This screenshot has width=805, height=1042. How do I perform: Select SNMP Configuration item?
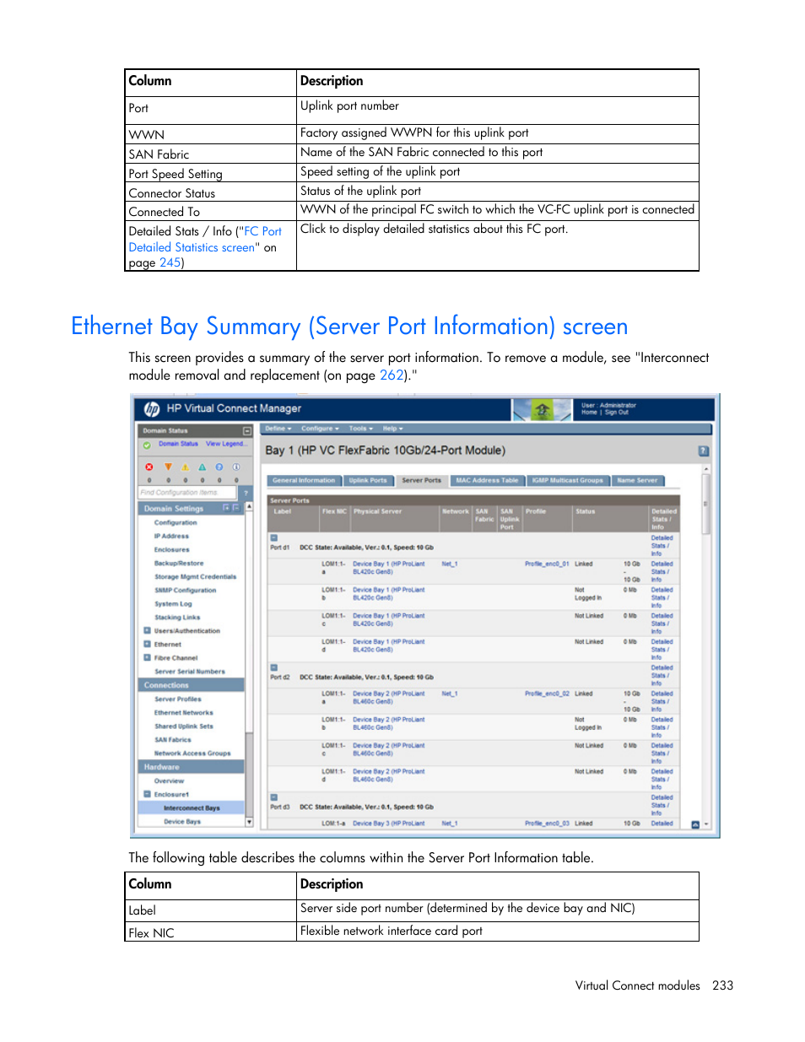(185, 590)
